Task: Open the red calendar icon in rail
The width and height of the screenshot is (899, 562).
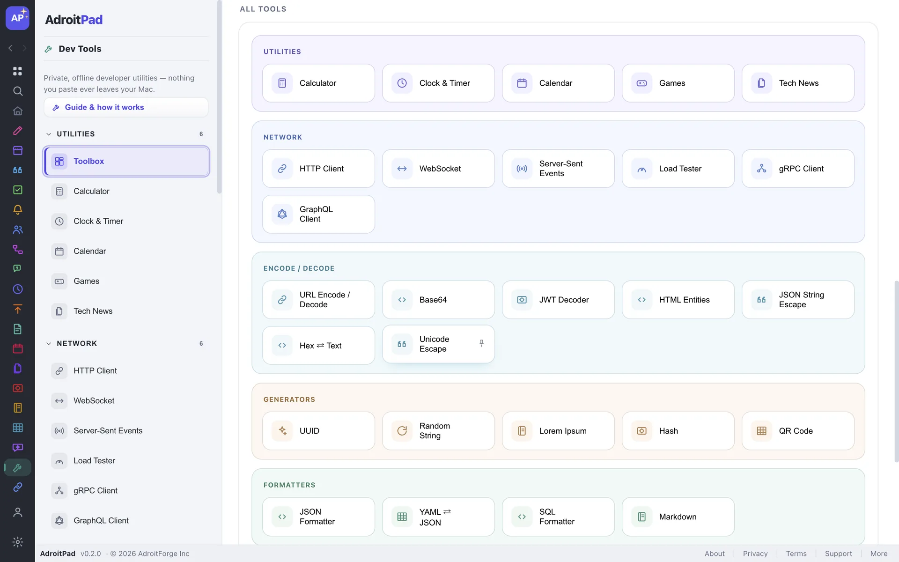Action: pyautogui.click(x=18, y=348)
